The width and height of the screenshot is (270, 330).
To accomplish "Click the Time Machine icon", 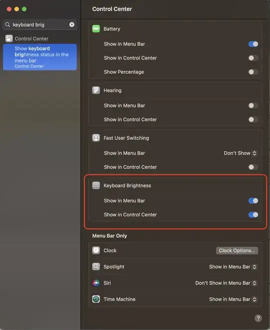I will (96, 299).
